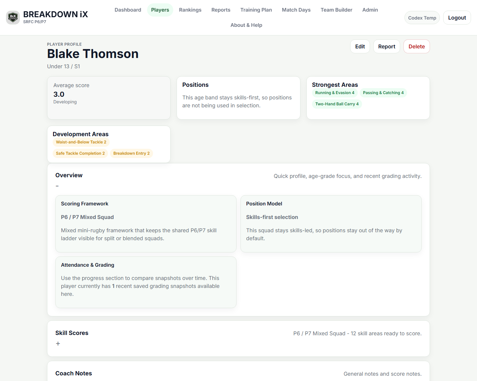The image size is (477, 381).
Task: Click the Skill Scores heading
Action: click(x=72, y=333)
